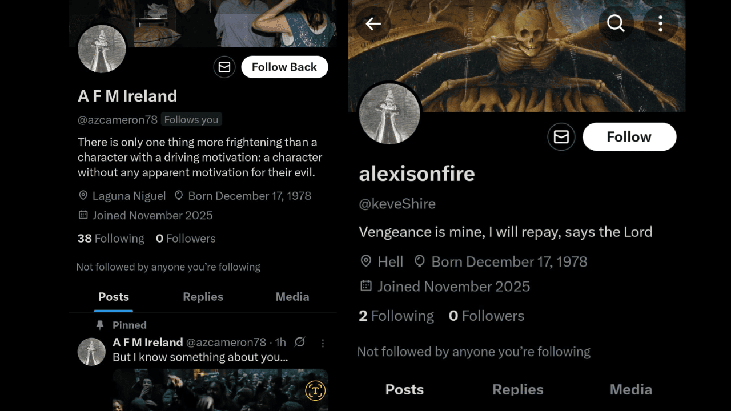The height and width of the screenshot is (411, 731).
Task: Open the Media tab on A F M Ireland
Action: 292,297
